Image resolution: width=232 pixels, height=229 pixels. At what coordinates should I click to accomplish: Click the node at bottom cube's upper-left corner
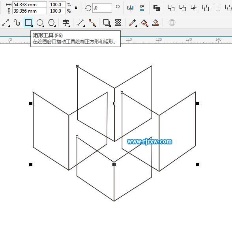point(77,137)
